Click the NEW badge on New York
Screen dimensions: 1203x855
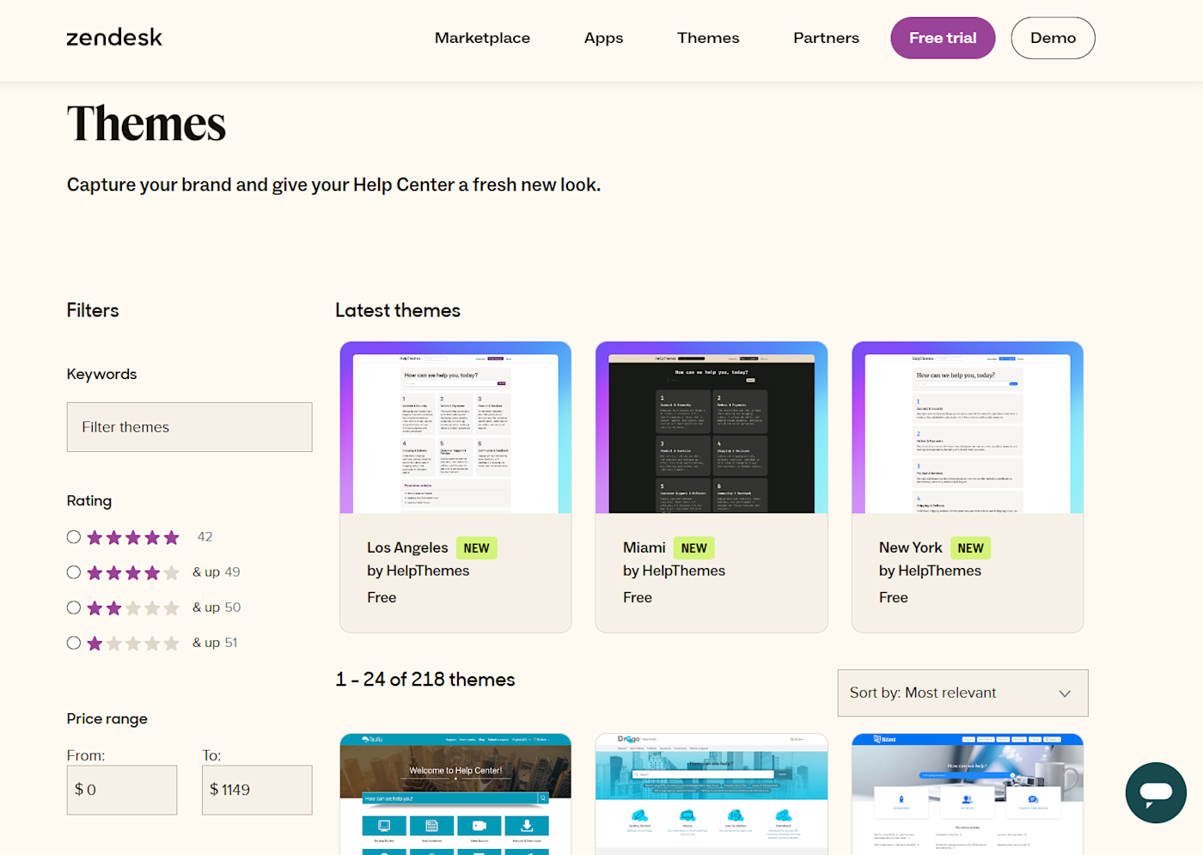970,548
